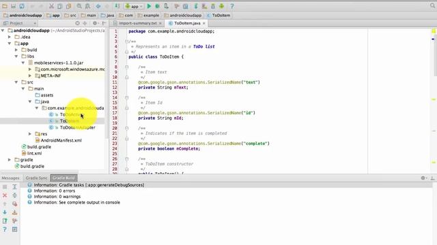Switch to Gradle Sync tab
Screen dimensions: 437x245
(36, 178)
